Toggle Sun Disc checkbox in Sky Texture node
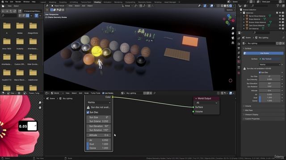286x160 pixels. pyautogui.click(x=88, y=112)
